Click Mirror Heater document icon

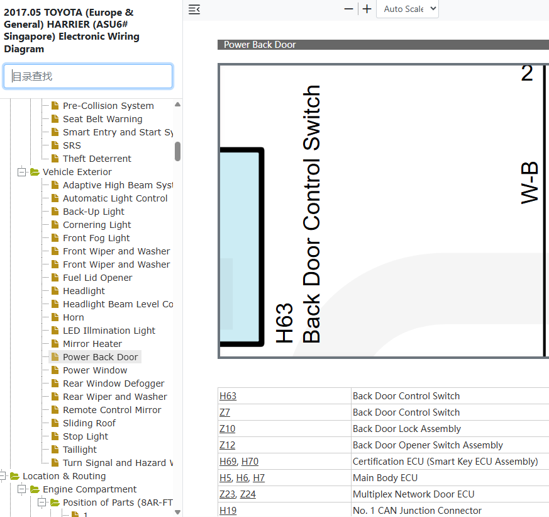click(x=55, y=344)
